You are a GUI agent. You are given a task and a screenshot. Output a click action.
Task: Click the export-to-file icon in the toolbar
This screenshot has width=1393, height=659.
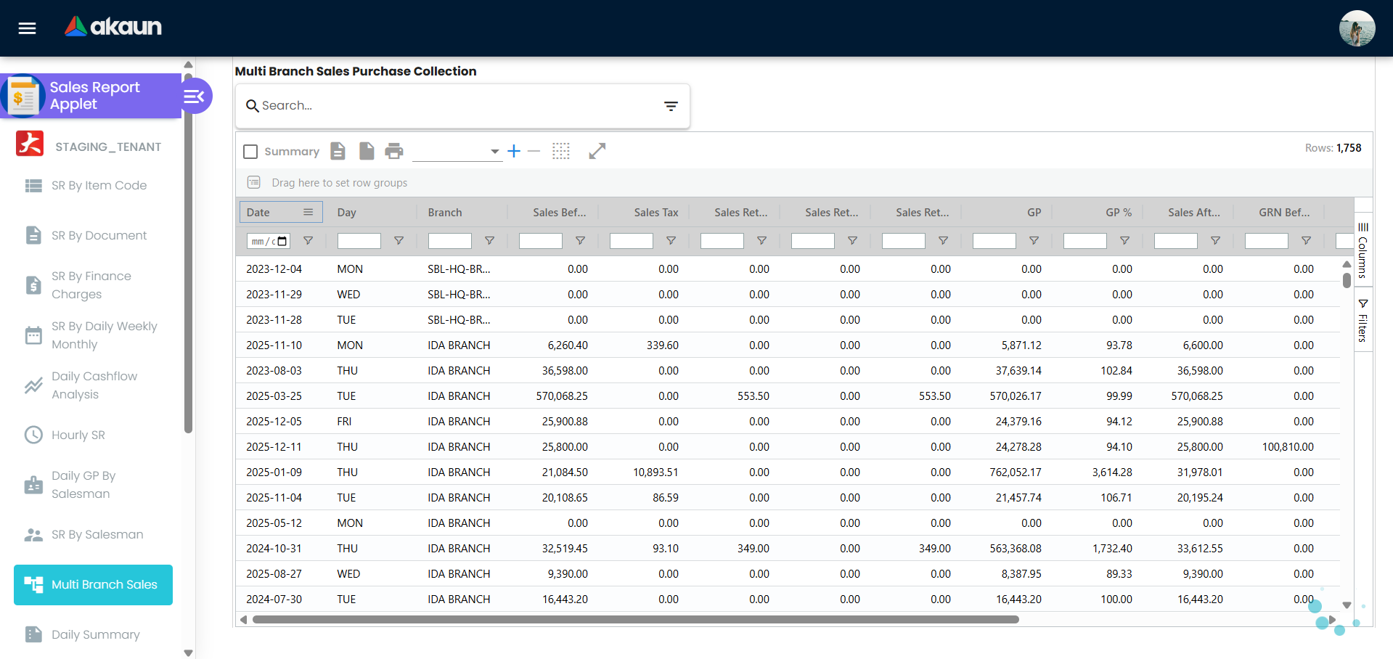click(x=338, y=151)
